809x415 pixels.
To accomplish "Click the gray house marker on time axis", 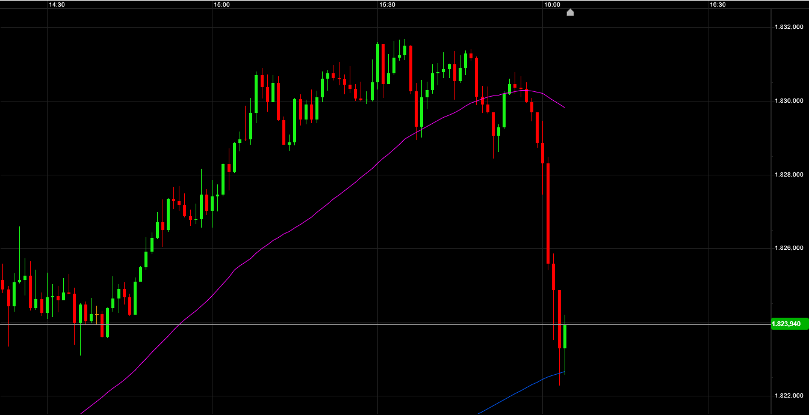I will coord(570,12).
